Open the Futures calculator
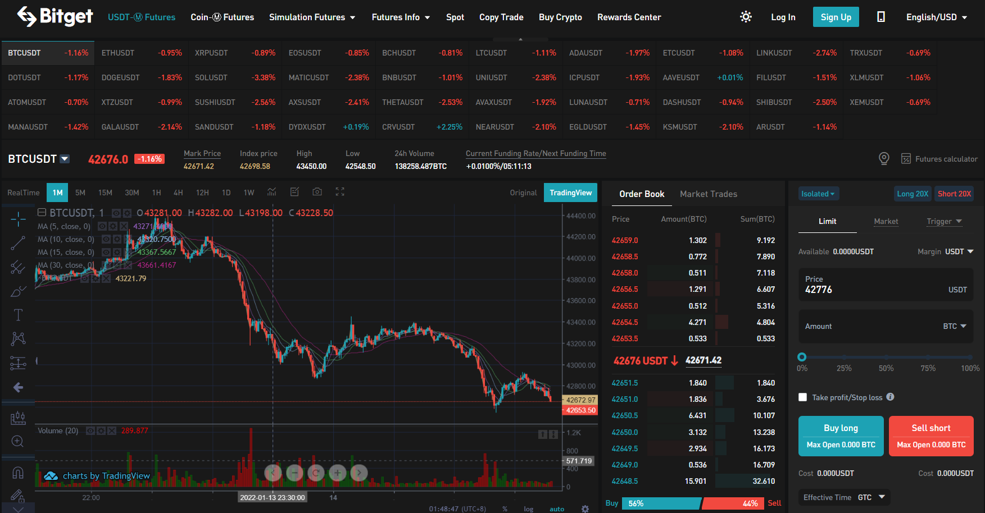 [939, 159]
